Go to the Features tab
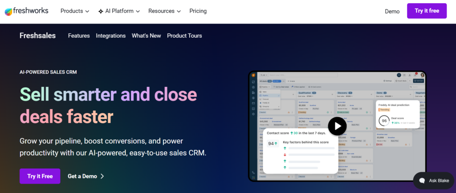Viewport: 456px width, 193px height. [79, 35]
